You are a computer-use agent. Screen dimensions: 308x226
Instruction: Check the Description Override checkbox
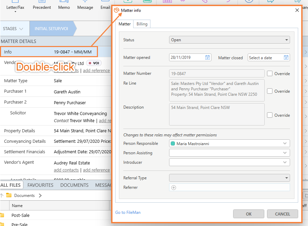(x=270, y=115)
